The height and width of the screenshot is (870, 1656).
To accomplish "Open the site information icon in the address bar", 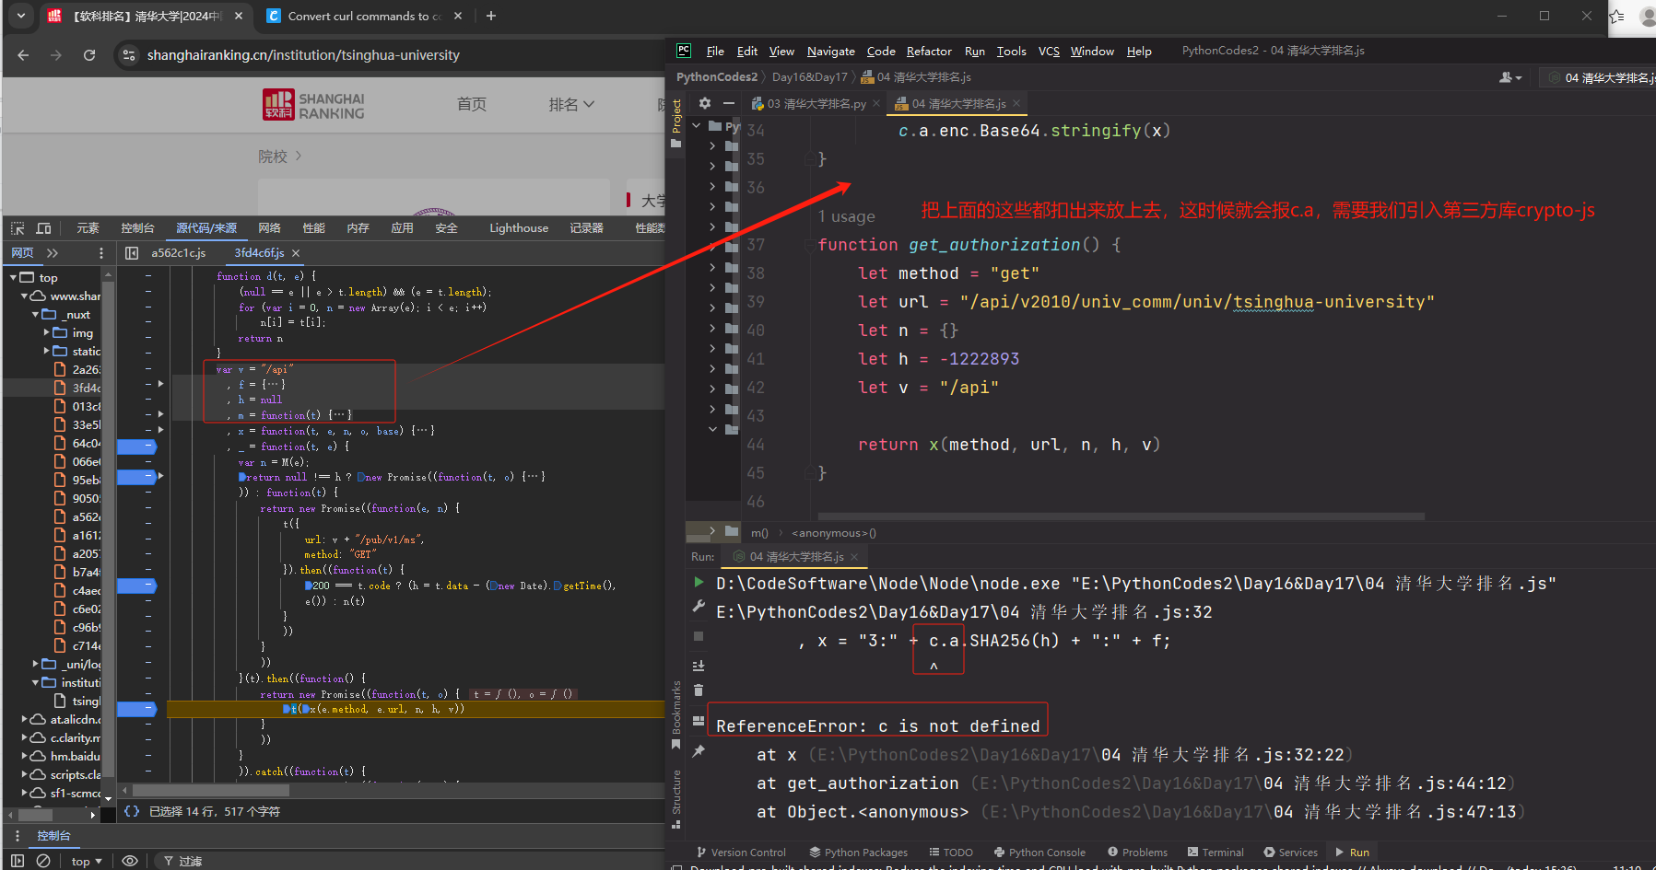I will 129,55.
